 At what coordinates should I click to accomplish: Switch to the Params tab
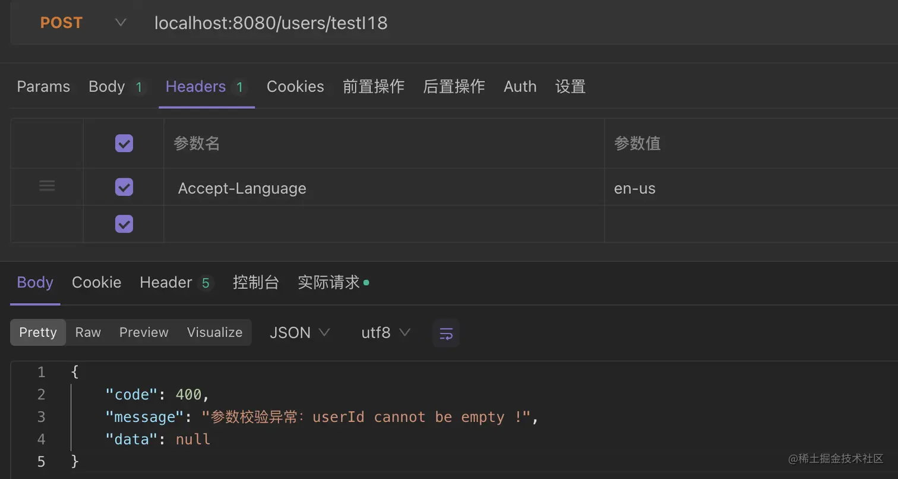pyautogui.click(x=43, y=87)
